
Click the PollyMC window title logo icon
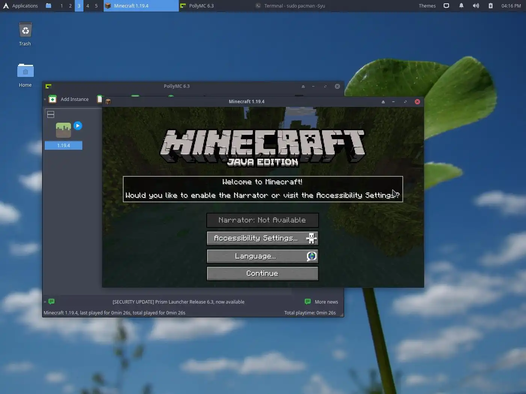[48, 86]
